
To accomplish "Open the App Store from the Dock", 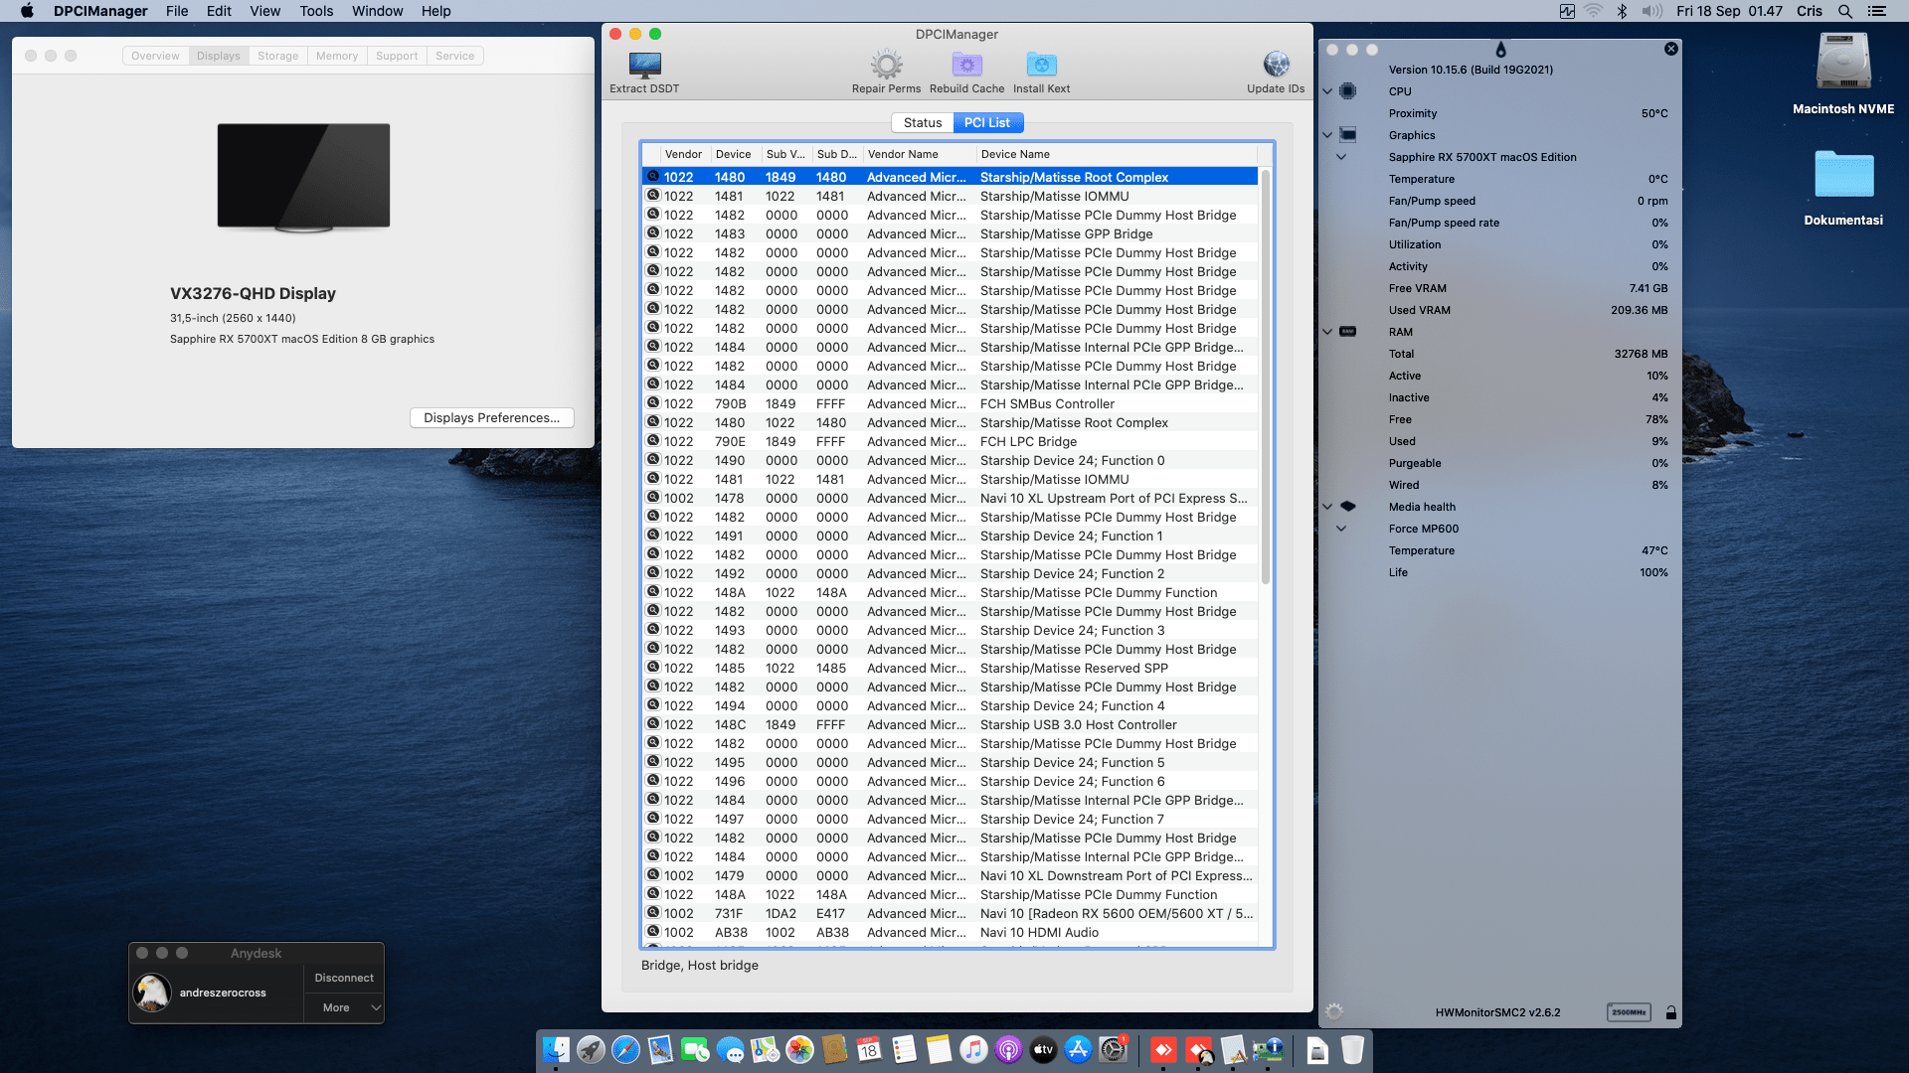I will pos(1078,1049).
